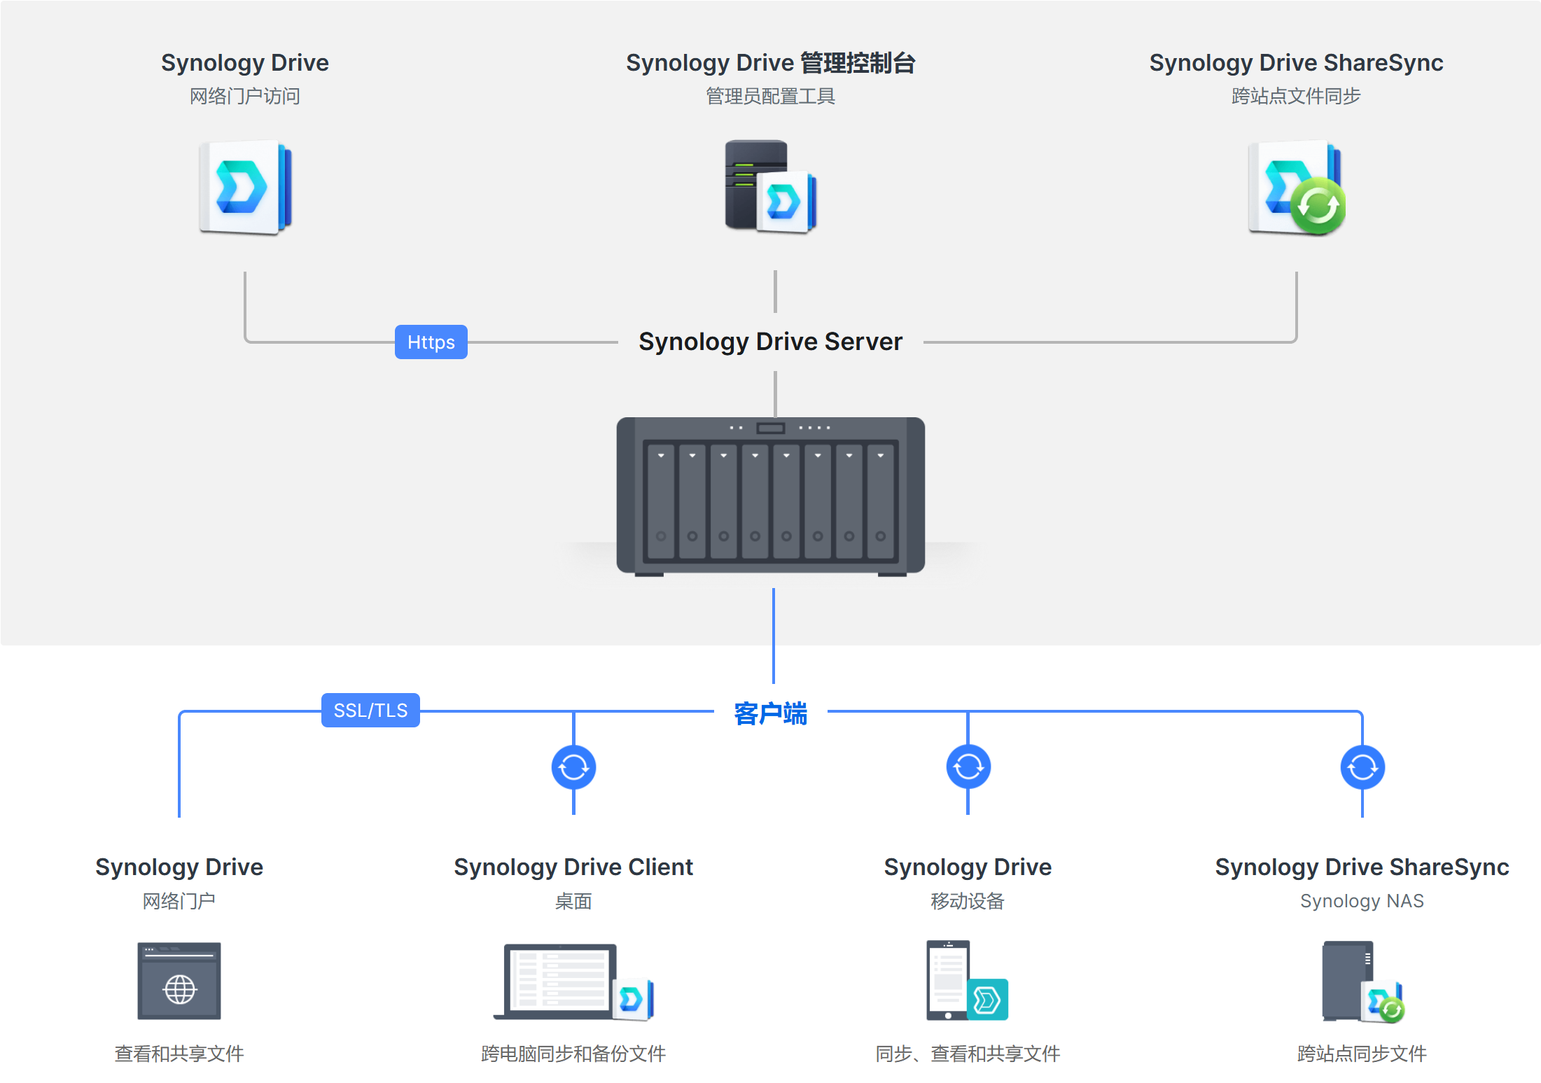Click the blue '客户端' label
Screen dimensions: 1541x1083
pyautogui.click(x=771, y=713)
